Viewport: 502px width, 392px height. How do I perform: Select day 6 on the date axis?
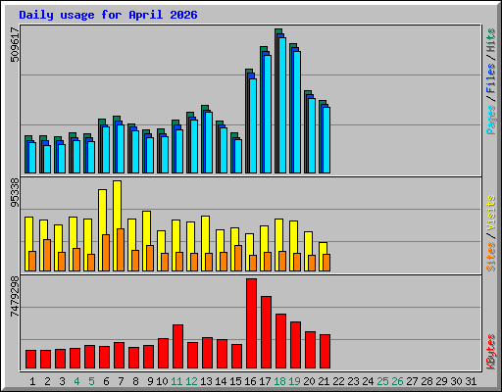106,381
